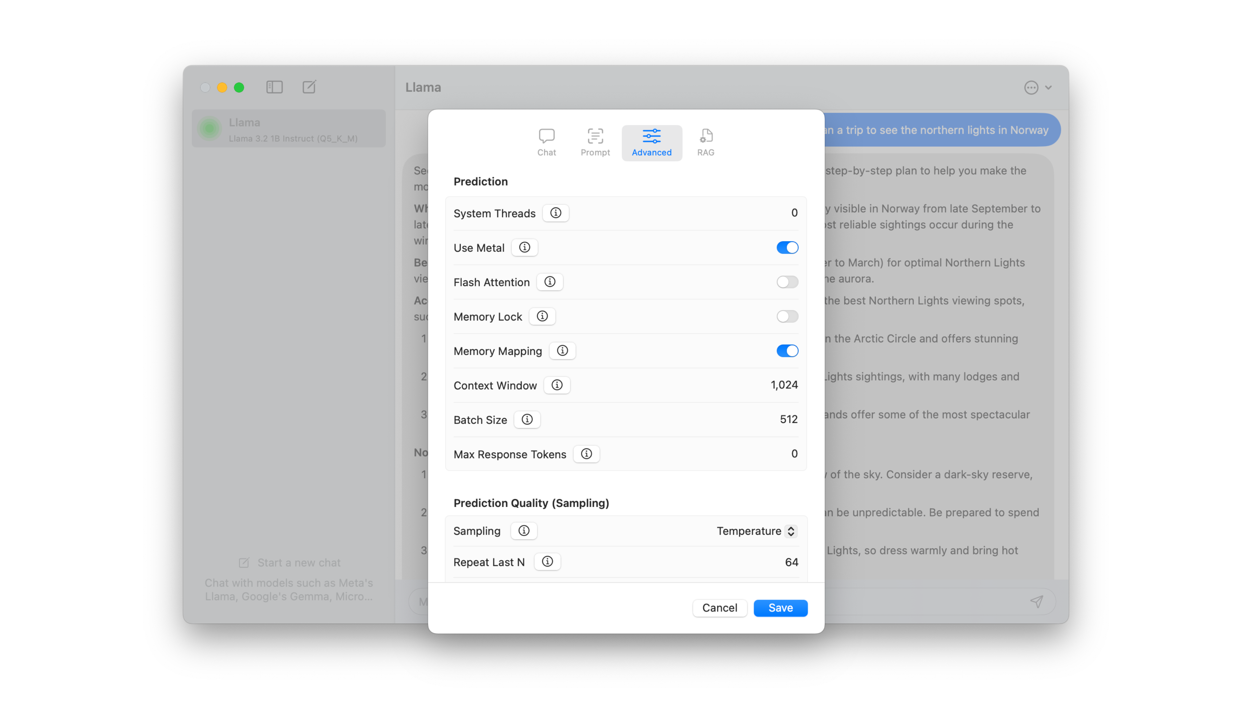This screenshot has height=701, width=1252.
Task: Show info for Batch Size
Action: pyautogui.click(x=527, y=420)
